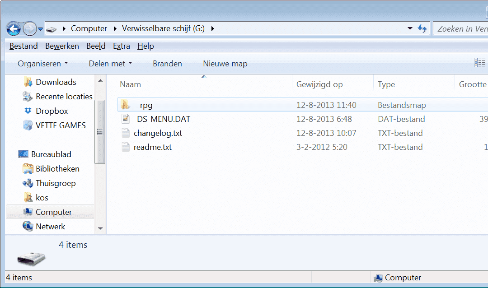The height and width of the screenshot is (288, 488).
Task: Click sidebar scrollbar down arrow
Action: [x=100, y=228]
